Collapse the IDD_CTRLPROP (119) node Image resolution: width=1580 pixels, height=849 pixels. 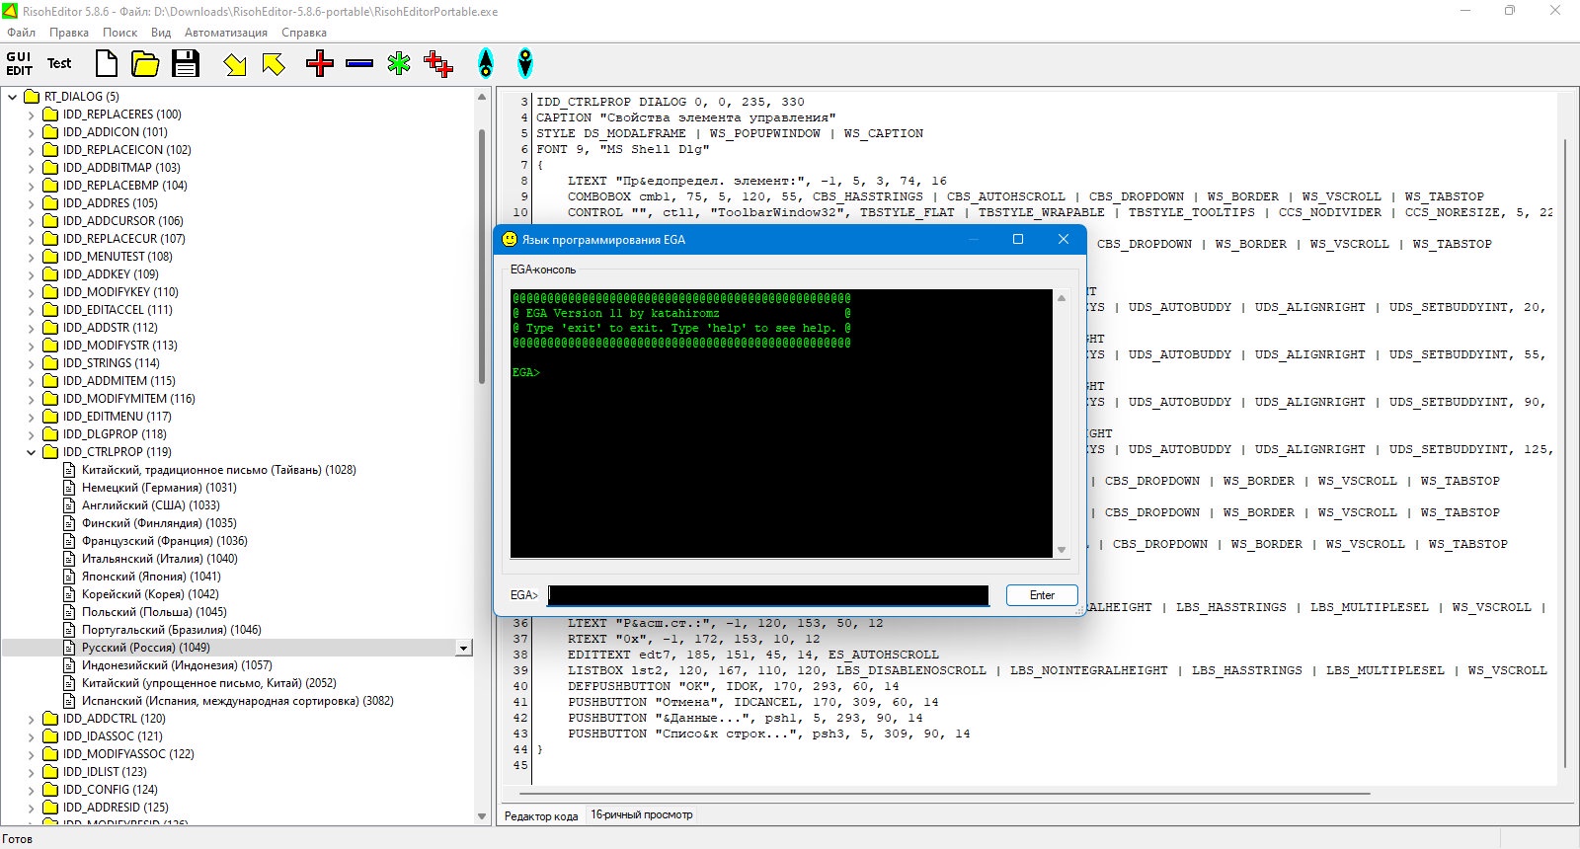[31, 452]
